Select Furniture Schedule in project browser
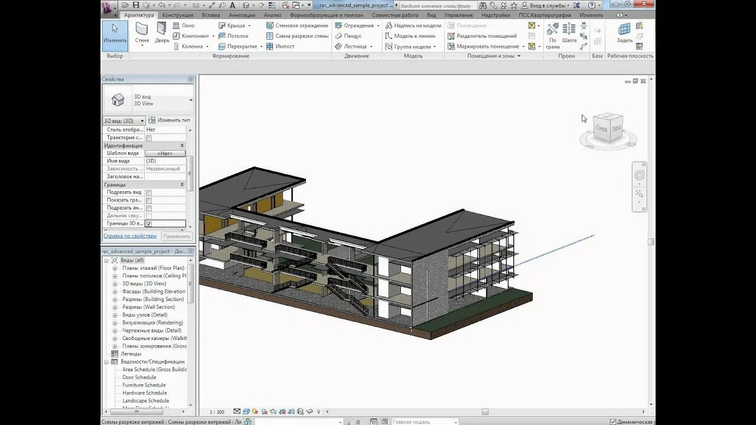Screen dimensions: 756x425 [144, 385]
